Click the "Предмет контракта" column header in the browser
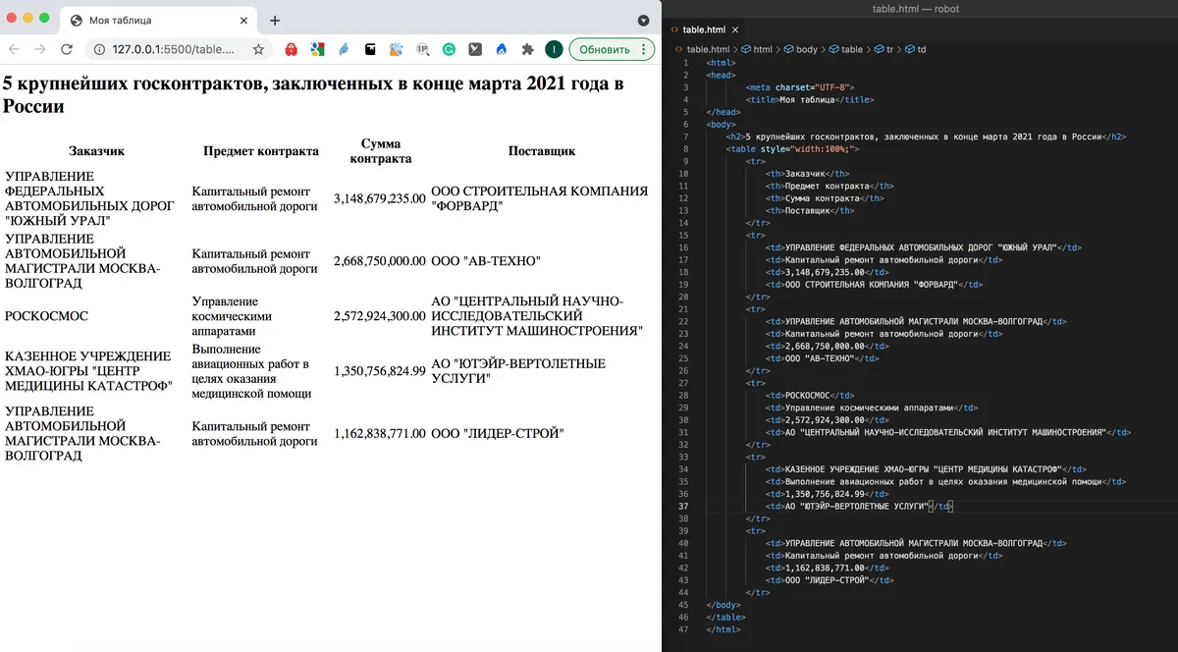Screen dimensions: 1178x652 pos(261,151)
